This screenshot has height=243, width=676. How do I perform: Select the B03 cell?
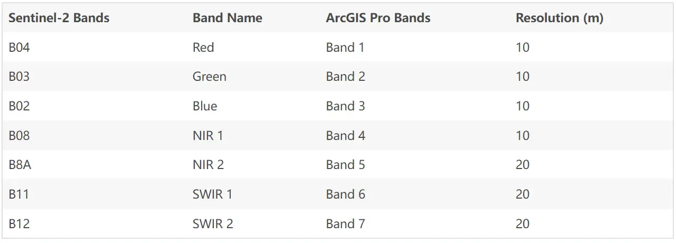click(x=19, y=77)
